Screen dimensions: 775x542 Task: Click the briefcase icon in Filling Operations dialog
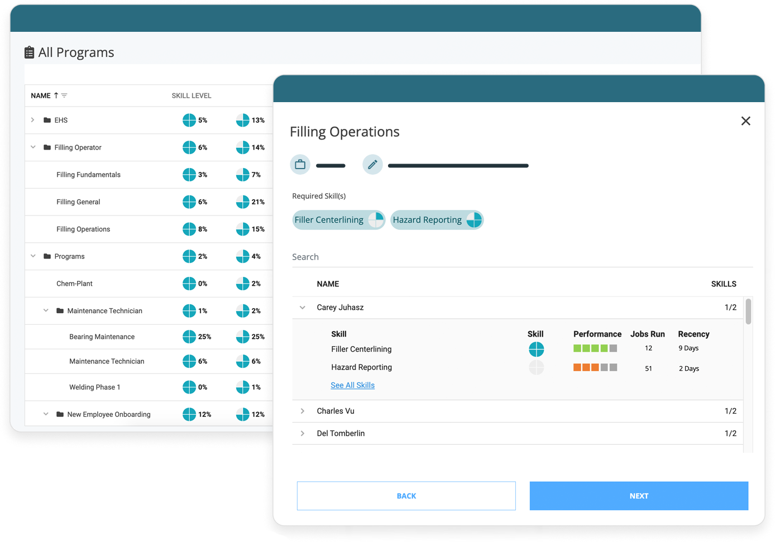point(300,165)
